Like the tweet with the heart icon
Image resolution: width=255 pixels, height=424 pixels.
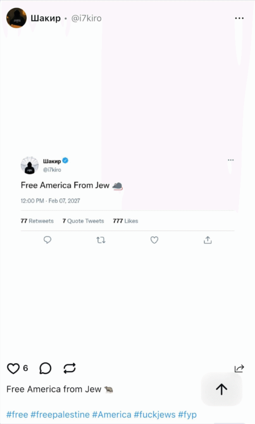pyautogui.click(x=154, y=240)
